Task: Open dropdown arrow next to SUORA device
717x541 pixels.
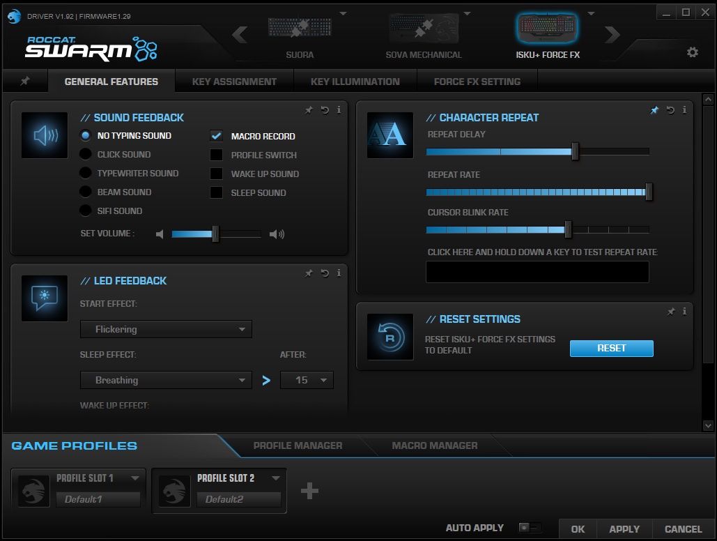Action: click(343, 14)
